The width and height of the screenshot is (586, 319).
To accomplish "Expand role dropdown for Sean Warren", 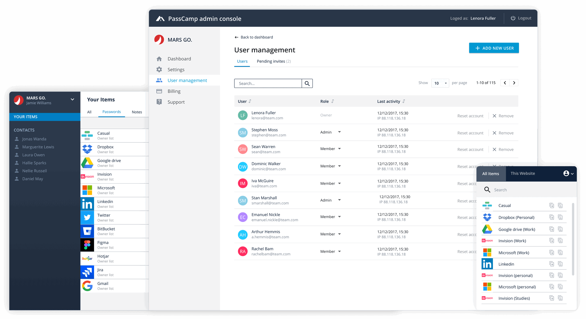I will [338, 149].
